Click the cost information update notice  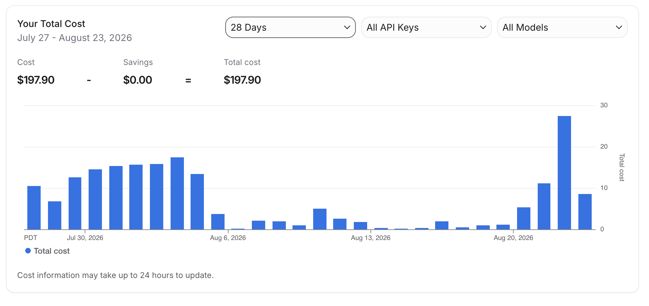point(115,275)
